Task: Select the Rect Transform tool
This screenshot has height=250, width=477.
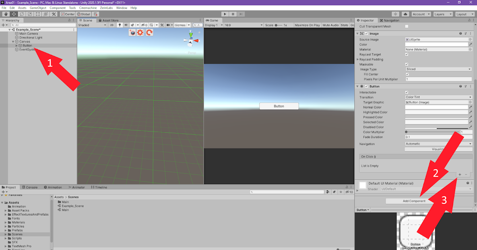Action: tap(37, 14)
